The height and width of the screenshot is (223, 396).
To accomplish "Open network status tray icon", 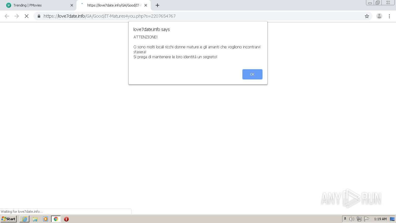I will pyautogui.click(x=359, y=219).
